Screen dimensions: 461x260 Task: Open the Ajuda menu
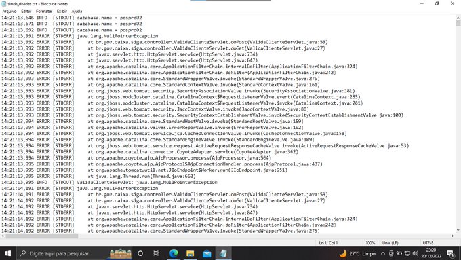77,11
